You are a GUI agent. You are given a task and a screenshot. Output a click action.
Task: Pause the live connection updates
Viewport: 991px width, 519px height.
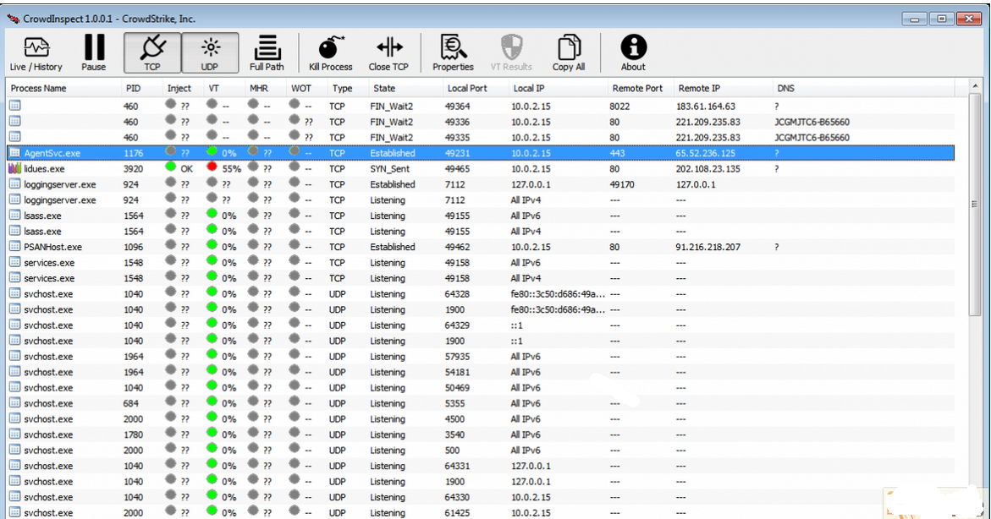(94, 53)
